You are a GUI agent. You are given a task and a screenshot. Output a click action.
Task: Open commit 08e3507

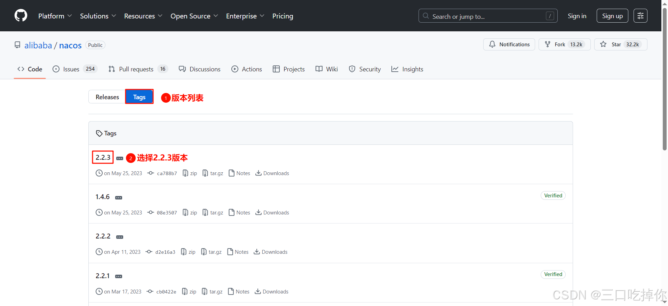click(162, 212)
